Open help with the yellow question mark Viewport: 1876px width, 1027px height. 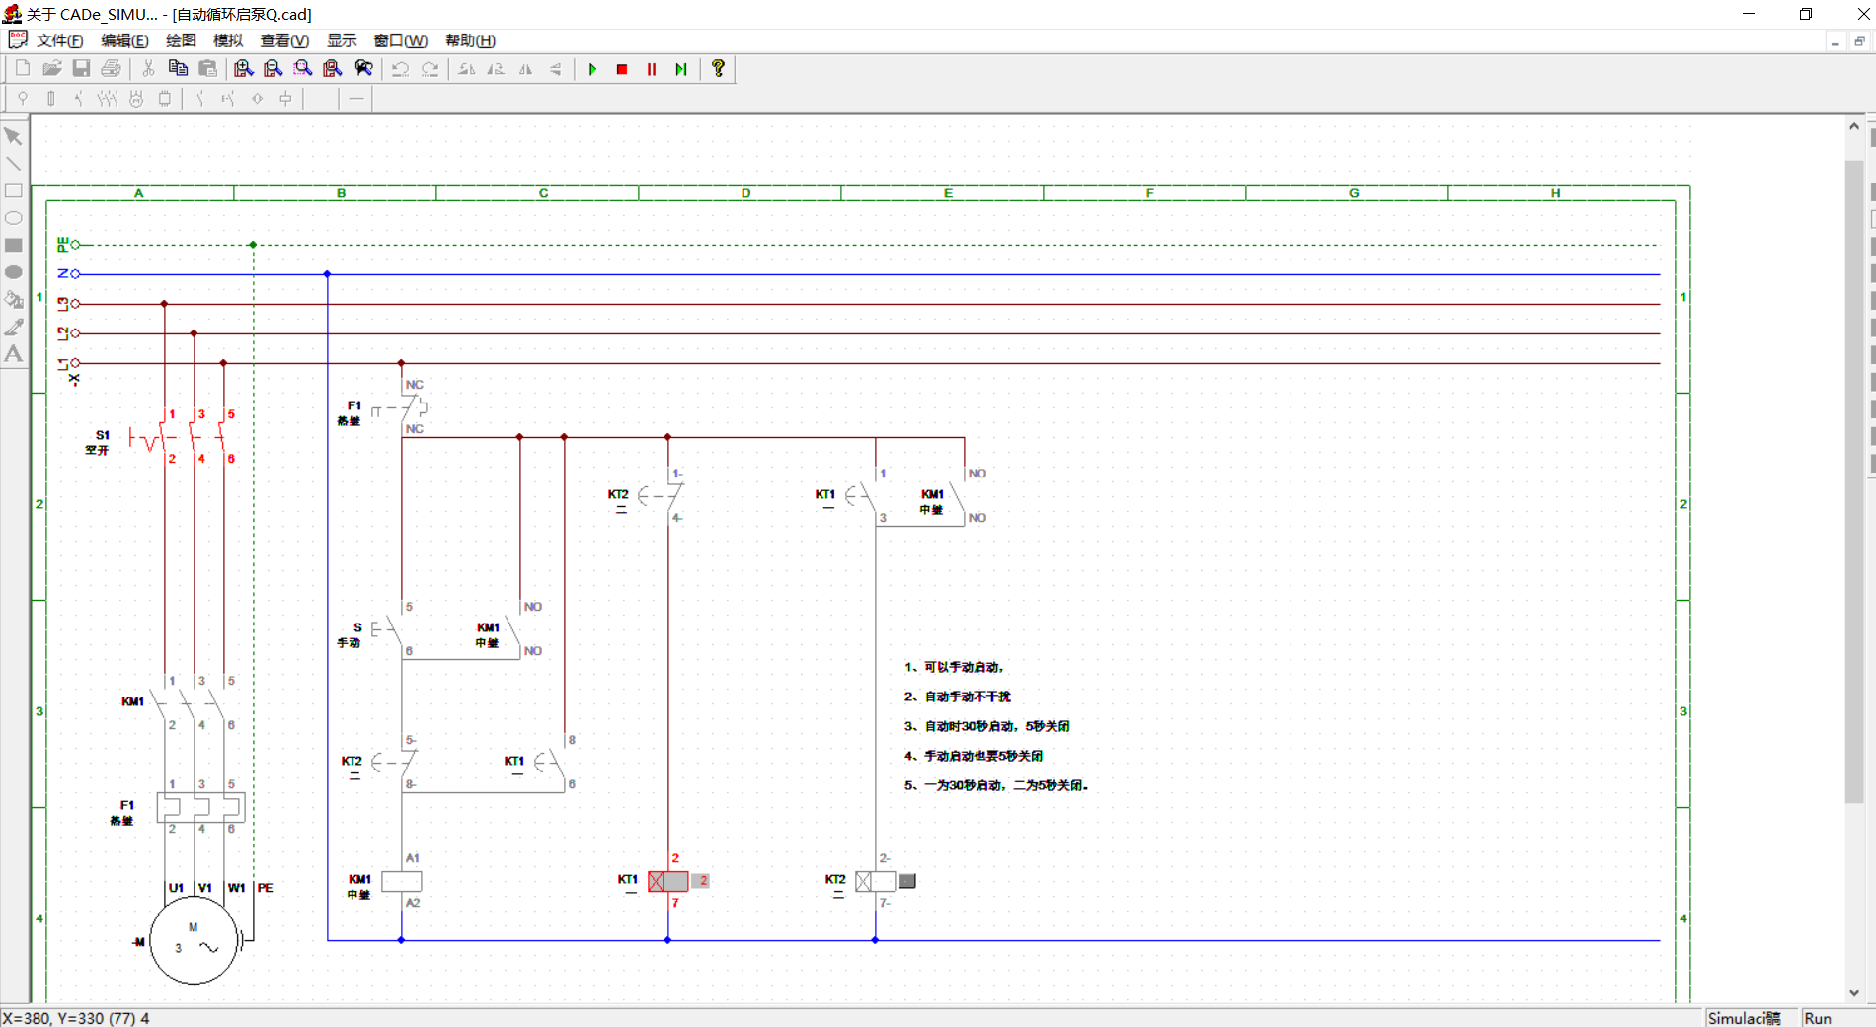point(718,68)
